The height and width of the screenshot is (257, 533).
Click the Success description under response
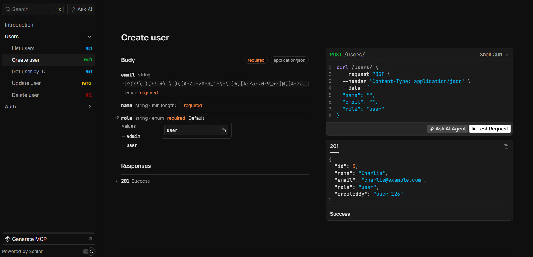click(340, 214)
